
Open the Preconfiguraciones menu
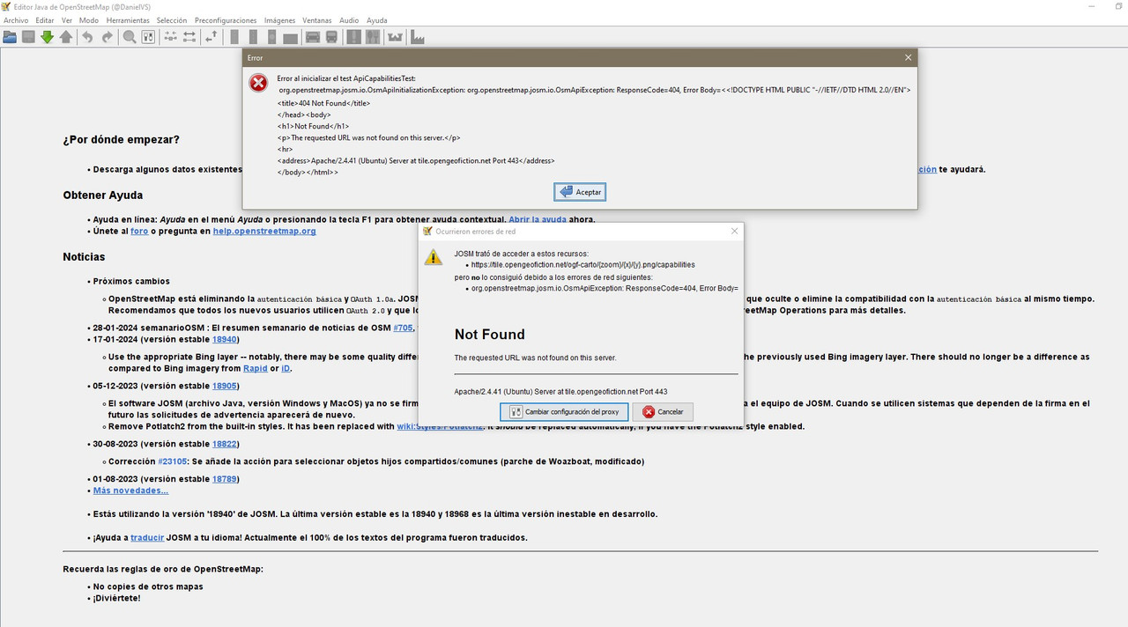click(226, 20)
